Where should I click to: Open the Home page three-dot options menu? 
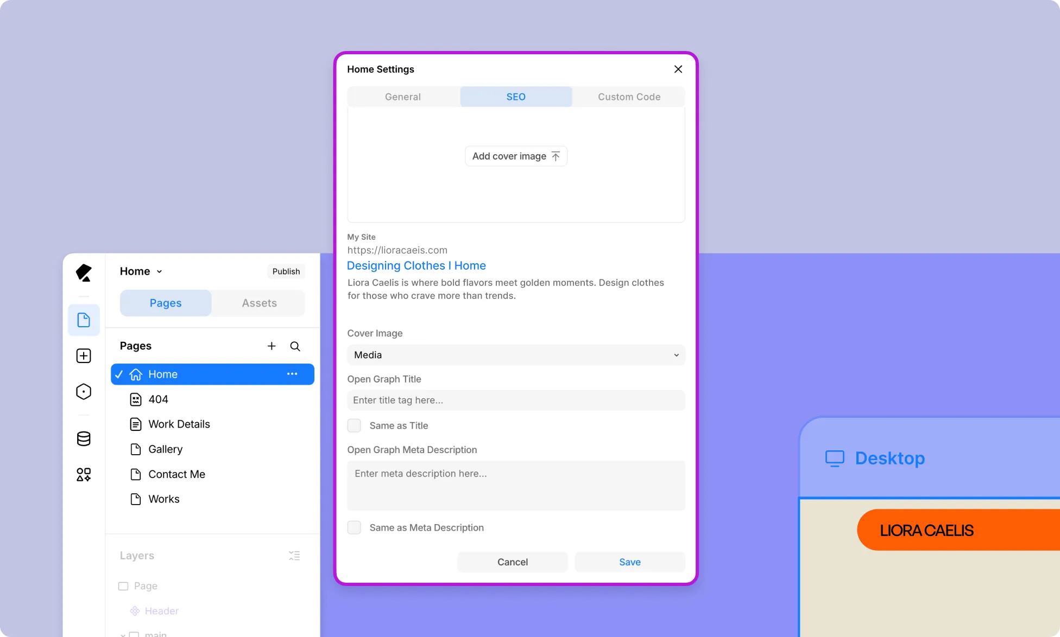point(292,374)
